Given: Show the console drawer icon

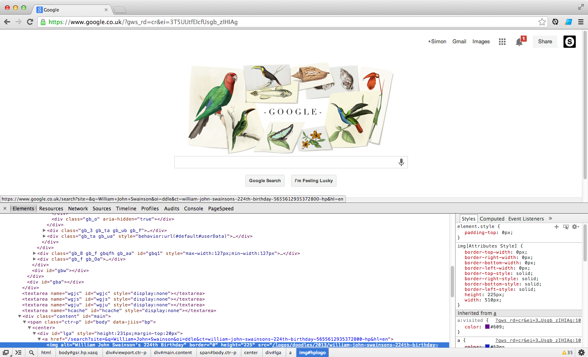Looking at the screenshot, I should click(x=18, y=352).
